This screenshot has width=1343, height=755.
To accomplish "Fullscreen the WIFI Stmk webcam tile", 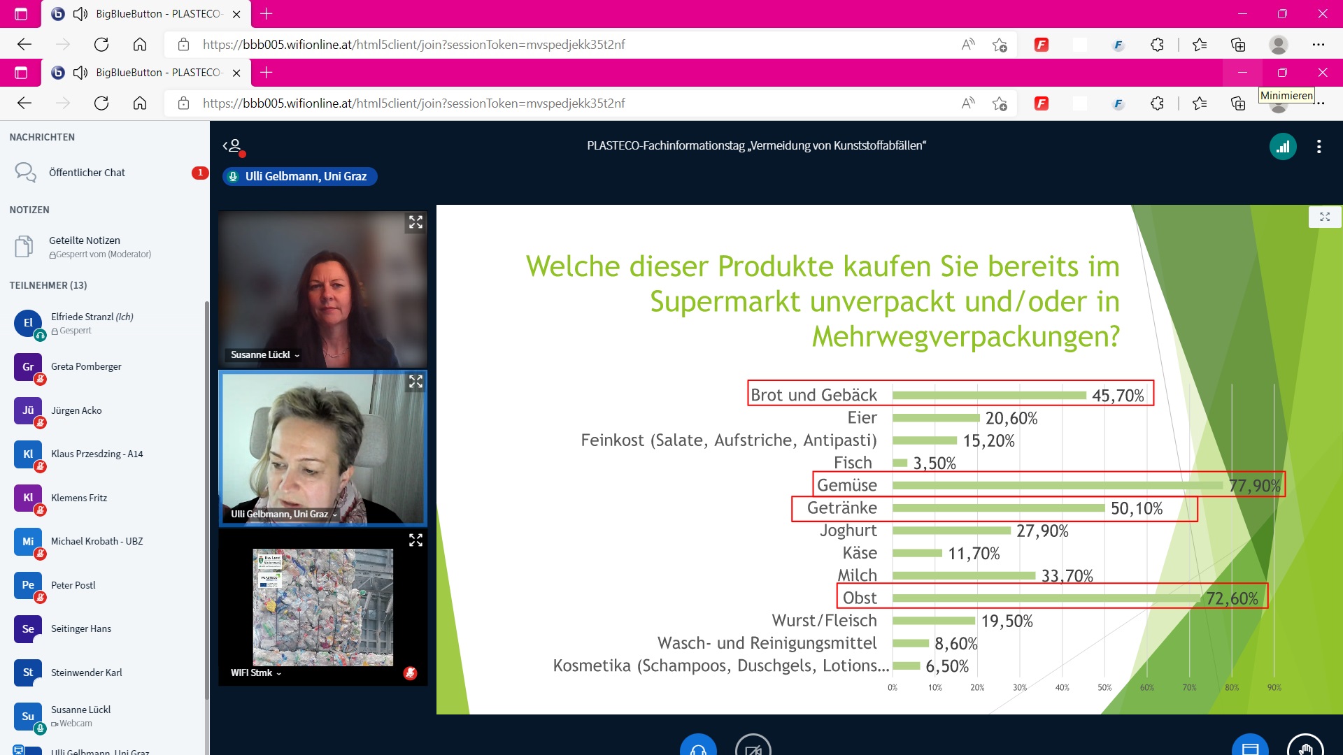I will [415, 540].
